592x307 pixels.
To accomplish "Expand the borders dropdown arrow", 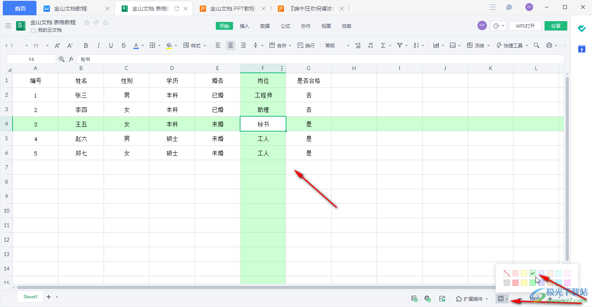I will tap(159, 46).
